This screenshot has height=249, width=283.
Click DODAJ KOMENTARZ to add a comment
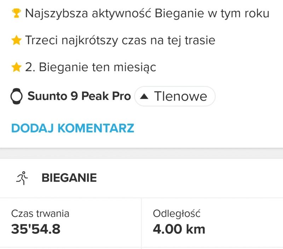click(x=73, y=128)
